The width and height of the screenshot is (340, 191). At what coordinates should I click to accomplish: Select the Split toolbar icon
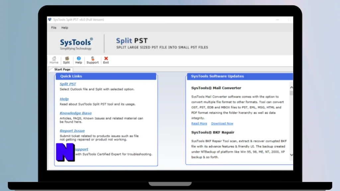(66, 60)
